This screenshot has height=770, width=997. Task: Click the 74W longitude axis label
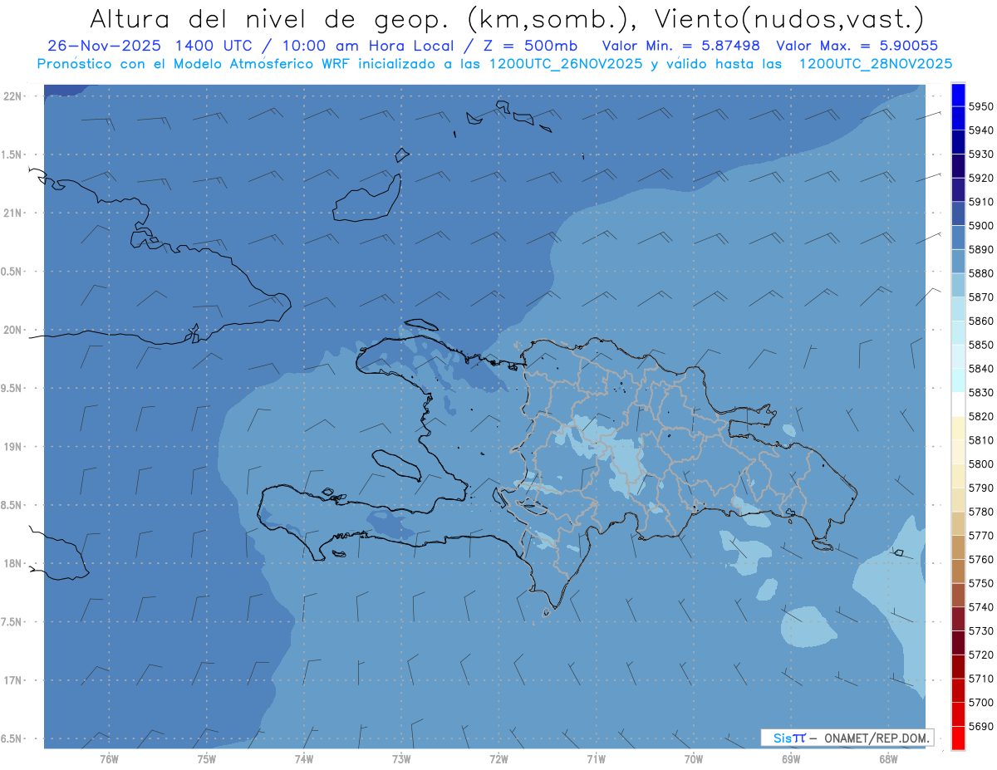pyautogui.click(x=304, y=759)
